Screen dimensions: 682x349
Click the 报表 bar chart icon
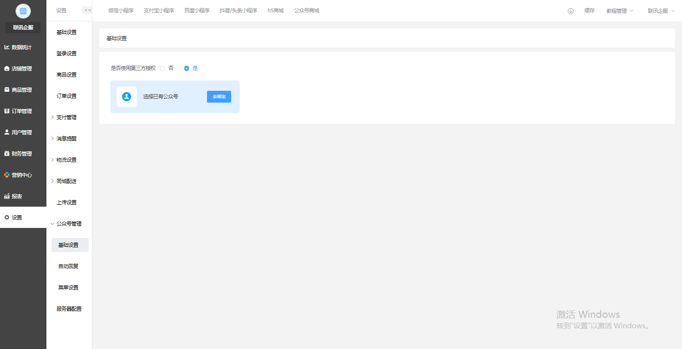pos(7,196)
